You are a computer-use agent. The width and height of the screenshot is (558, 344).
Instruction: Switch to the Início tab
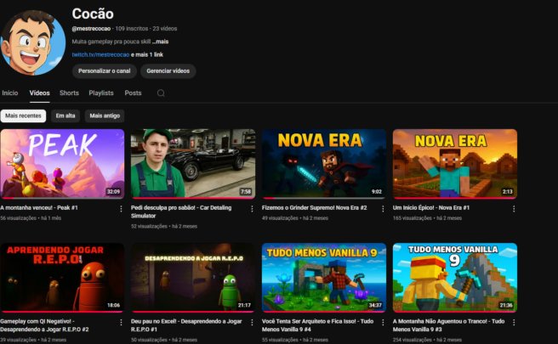tap(10, 93)
